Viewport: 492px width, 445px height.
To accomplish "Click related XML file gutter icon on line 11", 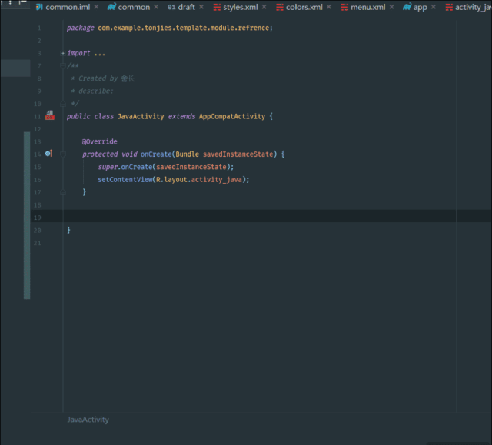I will click(x=49, y=115).
